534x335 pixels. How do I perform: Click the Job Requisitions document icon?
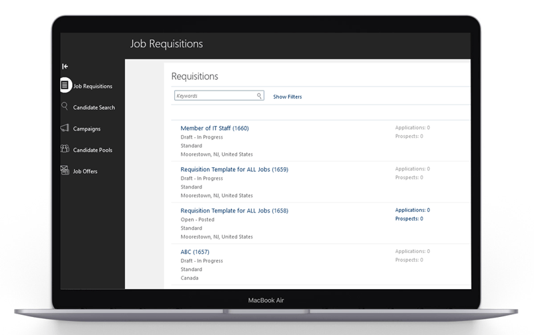[x=65, y=85]
